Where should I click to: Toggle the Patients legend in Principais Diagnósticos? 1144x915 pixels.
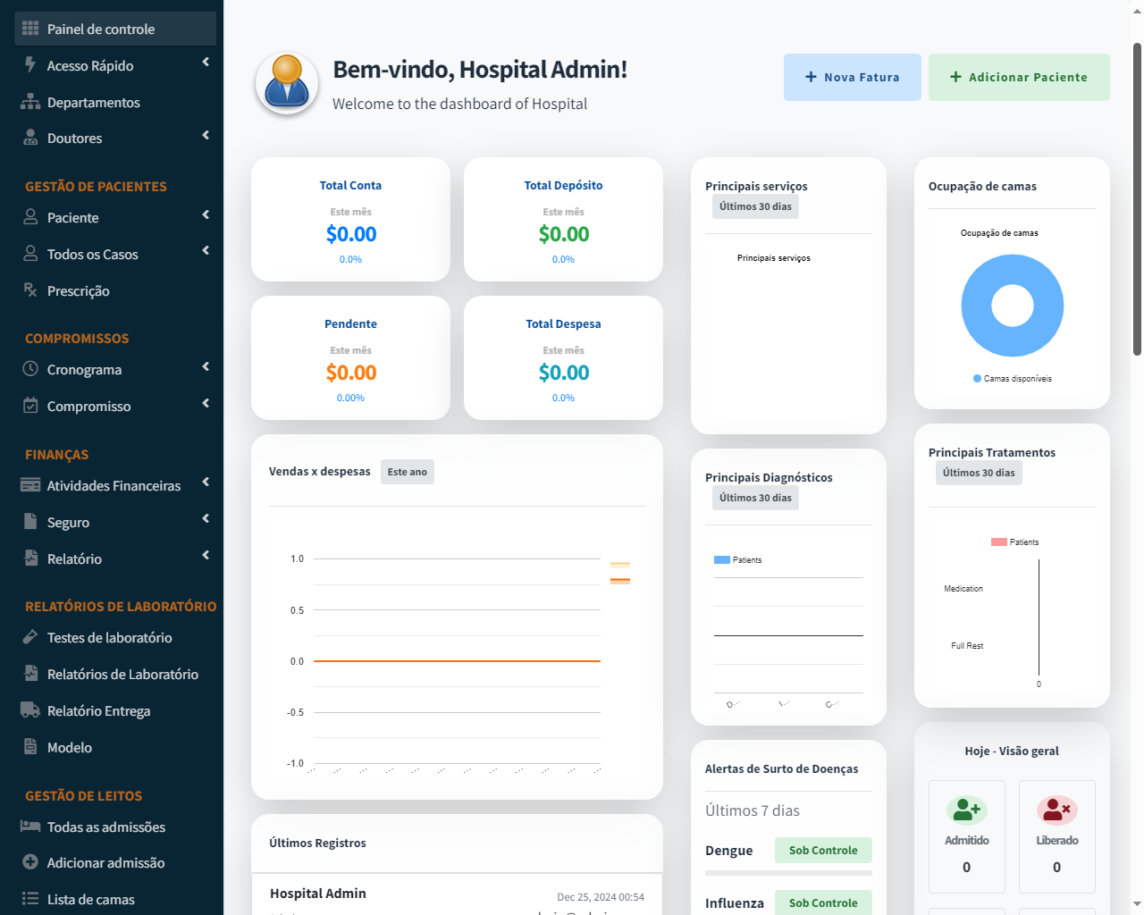click(737, 560)
